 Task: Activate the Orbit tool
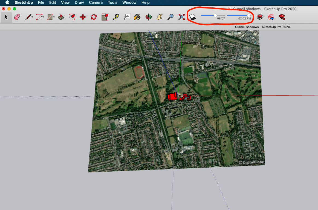click(x=148, y=17)
